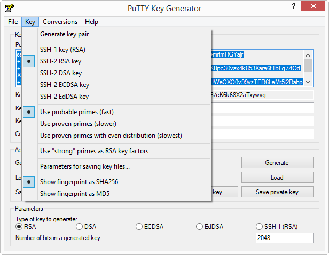
Task: Select SSH-2 RSA key option
Action: (x=116, y=61)
